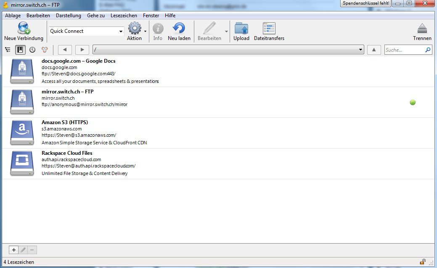The height and width of the screenshot is (268, 437).
Task: Open the Lesezeichen menu
Action: [124, 16]
